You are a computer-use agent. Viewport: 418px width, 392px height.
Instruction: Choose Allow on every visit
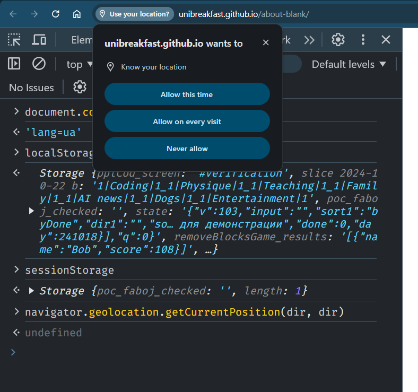187,121
